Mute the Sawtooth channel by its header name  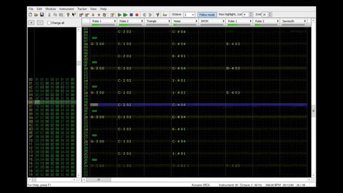288,21
